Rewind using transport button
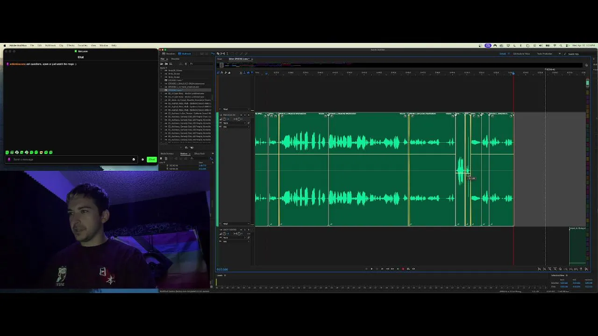The width and height of the screenshot is (598, 336). [x=387, y=269]
